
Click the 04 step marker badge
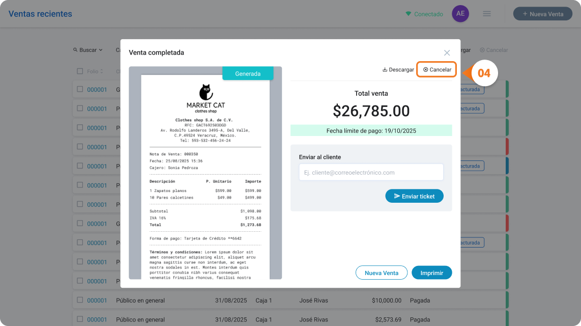[x=483, y=73]
